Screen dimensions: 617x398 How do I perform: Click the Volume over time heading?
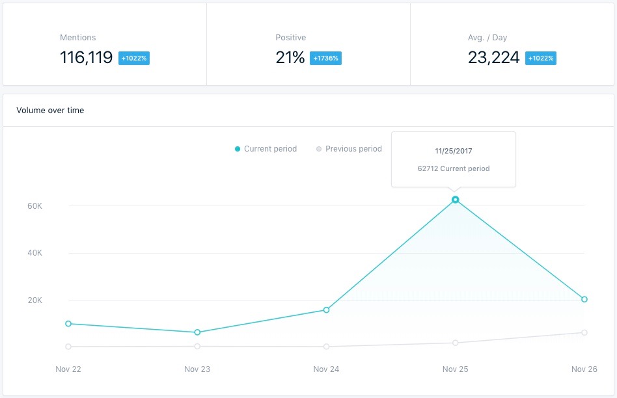point(50,110)
